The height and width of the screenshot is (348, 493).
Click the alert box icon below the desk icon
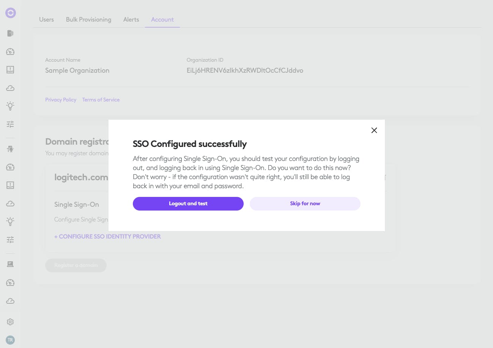pos(10,185)
